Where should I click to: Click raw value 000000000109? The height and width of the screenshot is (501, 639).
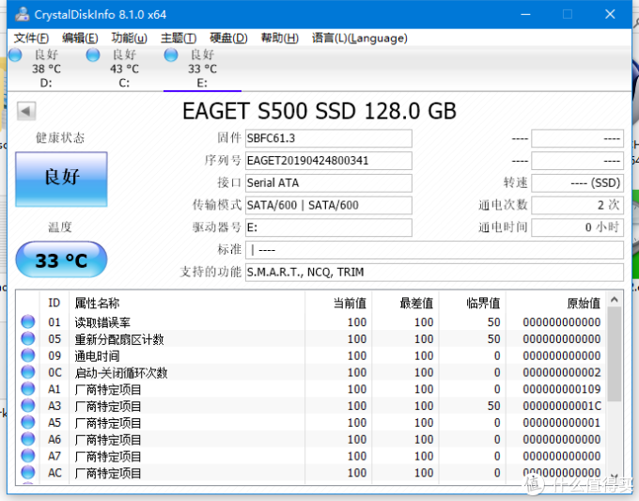click(x=562, y=389)
